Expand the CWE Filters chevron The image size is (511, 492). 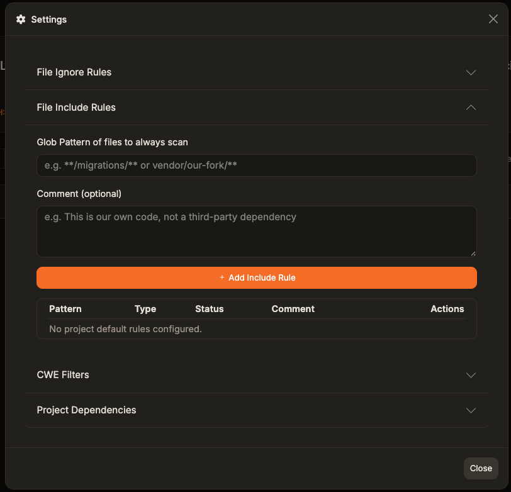click(471, 375)
